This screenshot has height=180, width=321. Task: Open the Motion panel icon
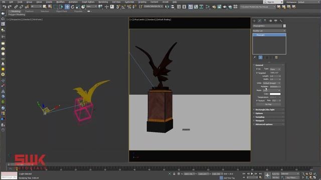click(x=270, y=21)
